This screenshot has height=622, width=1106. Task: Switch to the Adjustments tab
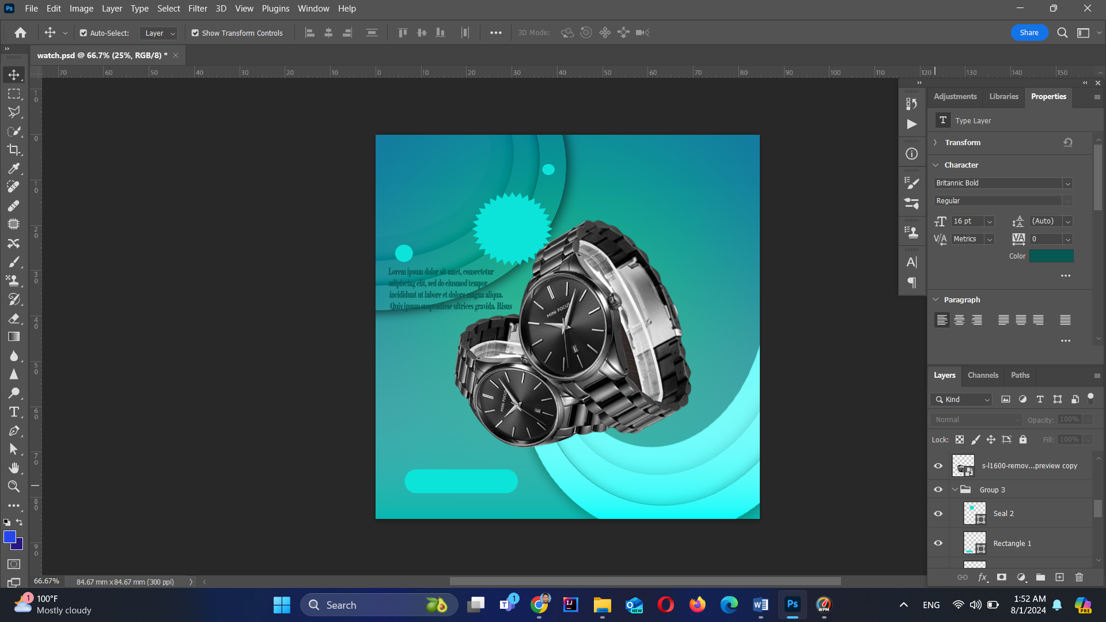(955, 96)
